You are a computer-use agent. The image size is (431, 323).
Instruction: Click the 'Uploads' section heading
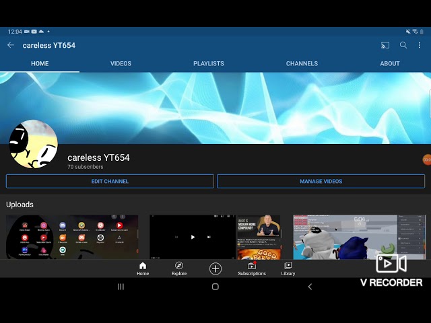tap(20, 205)
